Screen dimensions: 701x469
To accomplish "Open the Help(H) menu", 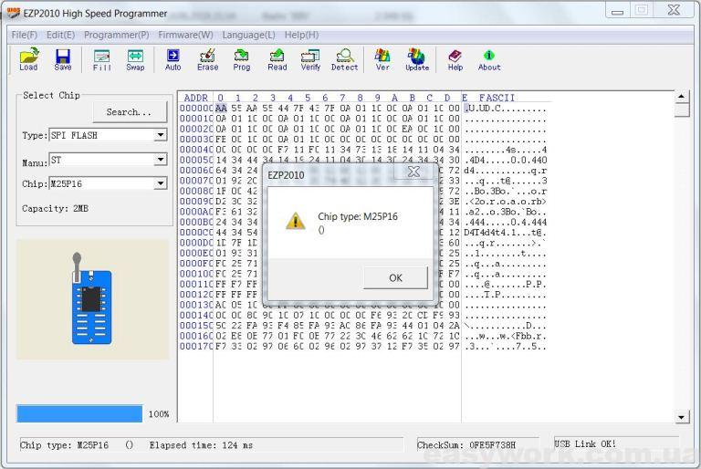I will click(x=302, y=35).
